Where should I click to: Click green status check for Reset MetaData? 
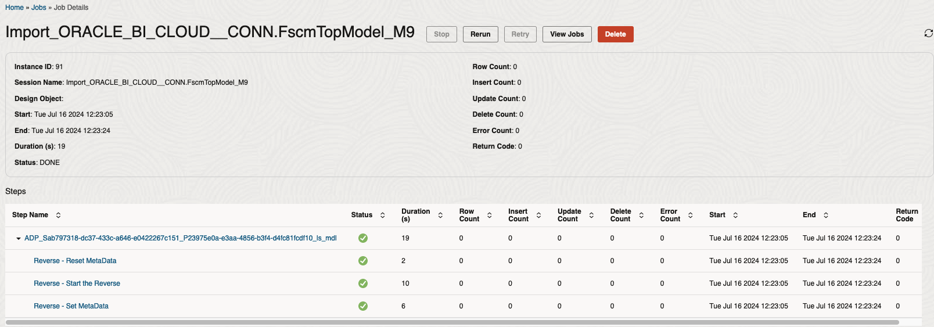pyautogui.click(x=363, y=261)
